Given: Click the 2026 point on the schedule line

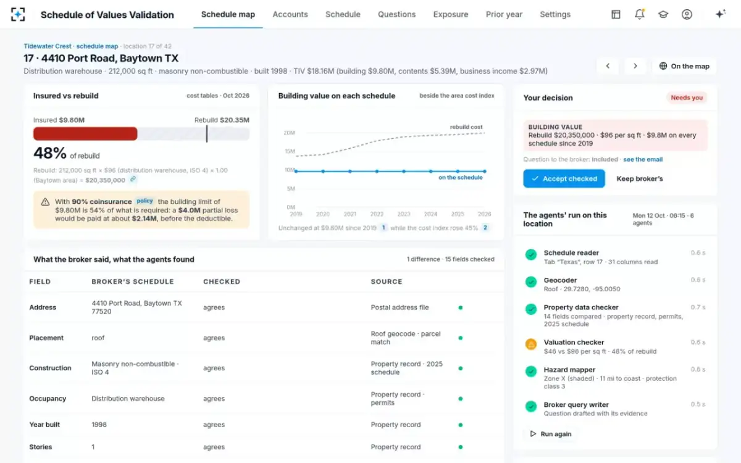Looking at the screenshot, I should 485,171.
